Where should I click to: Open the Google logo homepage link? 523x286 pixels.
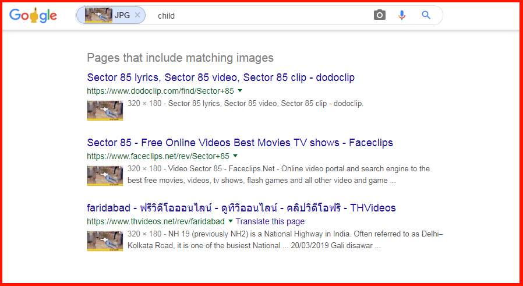(33, 16)
